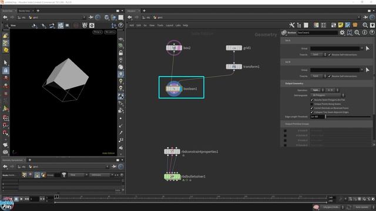Open the network editor tools wrench icon

[x=291, y=25]
